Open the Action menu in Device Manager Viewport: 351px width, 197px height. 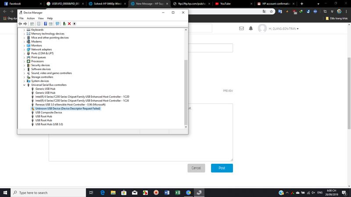pyautogui.click(x=31, y=18)
